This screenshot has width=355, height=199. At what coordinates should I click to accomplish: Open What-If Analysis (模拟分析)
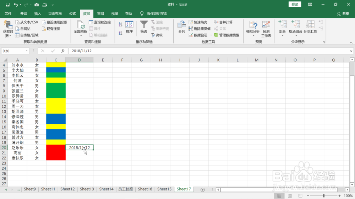253,29
